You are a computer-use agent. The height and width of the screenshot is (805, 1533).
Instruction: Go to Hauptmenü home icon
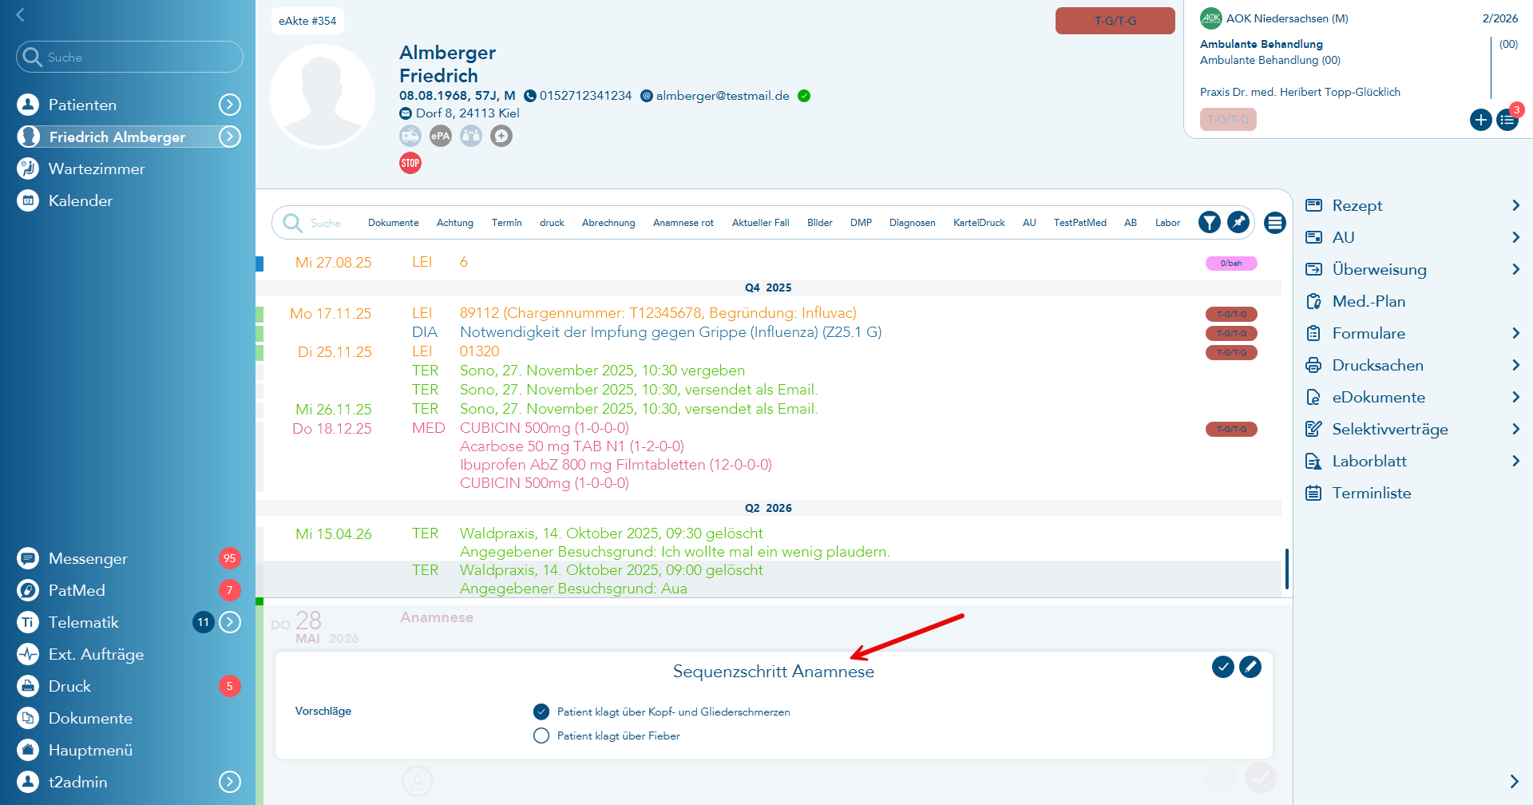[28, 750]
